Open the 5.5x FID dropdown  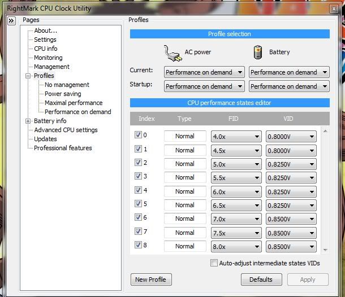tap(236, 178)
